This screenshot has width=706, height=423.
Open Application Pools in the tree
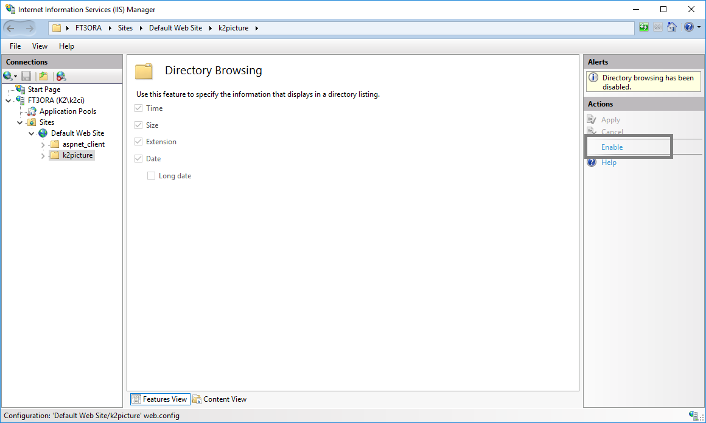pyautogui.click(x=68, y=111)
